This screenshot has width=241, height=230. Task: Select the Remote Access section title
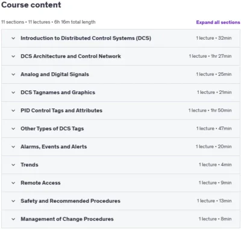pos(40,183)
